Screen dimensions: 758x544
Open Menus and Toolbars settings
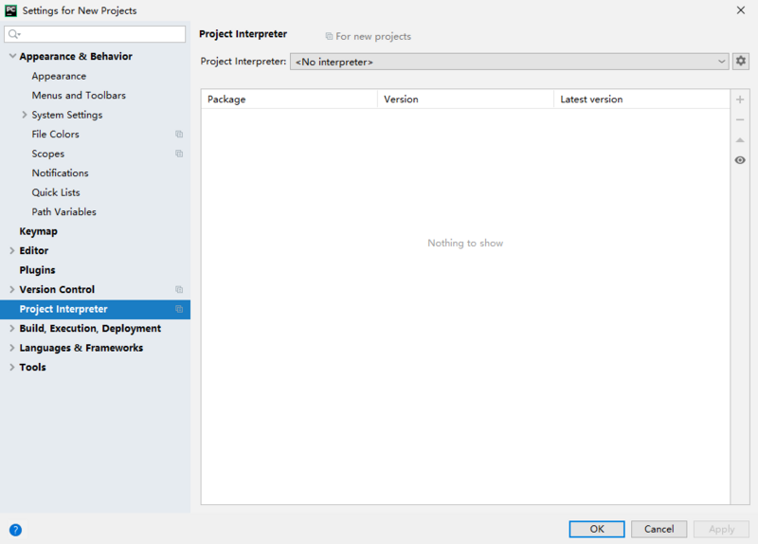click(79, 96)
